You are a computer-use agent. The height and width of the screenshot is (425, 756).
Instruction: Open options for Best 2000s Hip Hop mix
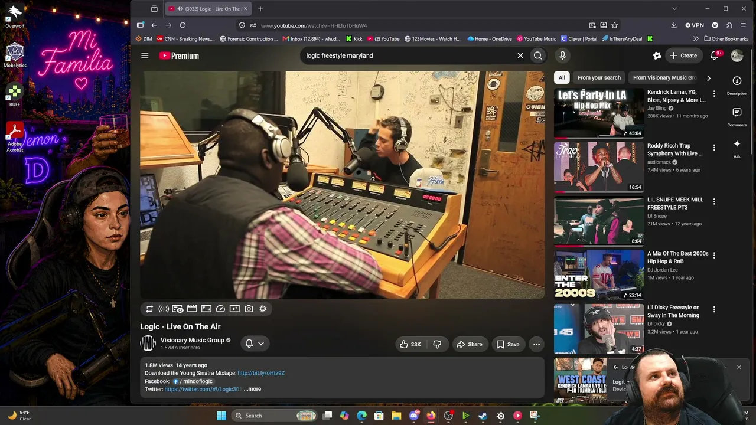(714, 256)
